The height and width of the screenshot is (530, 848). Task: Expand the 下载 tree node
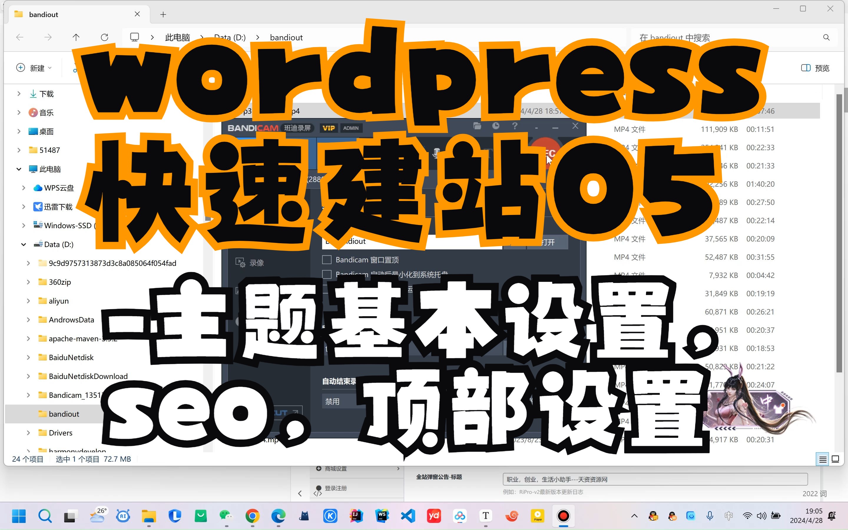click(19, 94)
